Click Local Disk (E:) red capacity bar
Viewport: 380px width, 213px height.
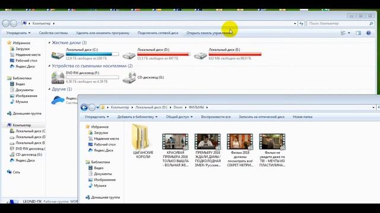(235, 54)
